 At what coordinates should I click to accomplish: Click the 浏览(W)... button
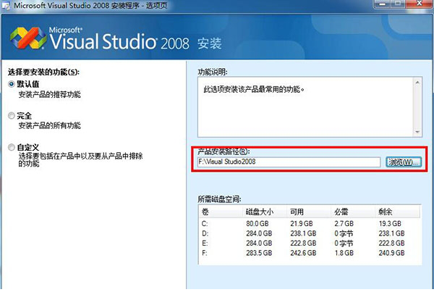404,162
